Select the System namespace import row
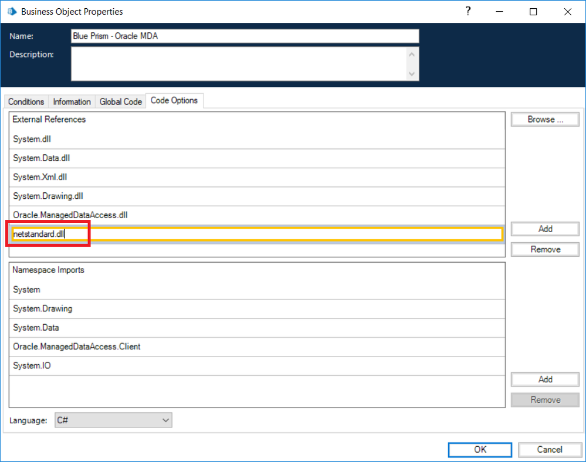Screen dimensions: 586x462 click(x=257, y=290)
